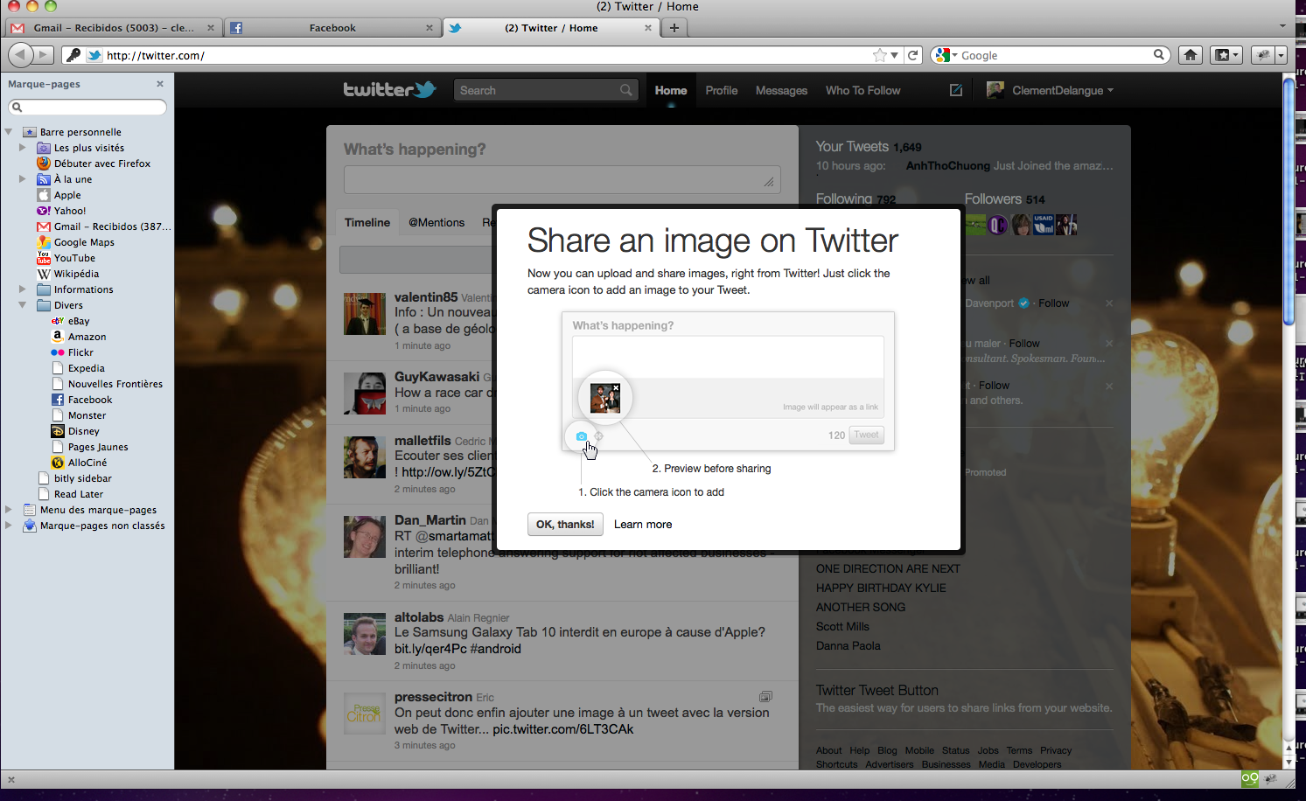Follow the Davenport suggestion

coord(1054,303)
